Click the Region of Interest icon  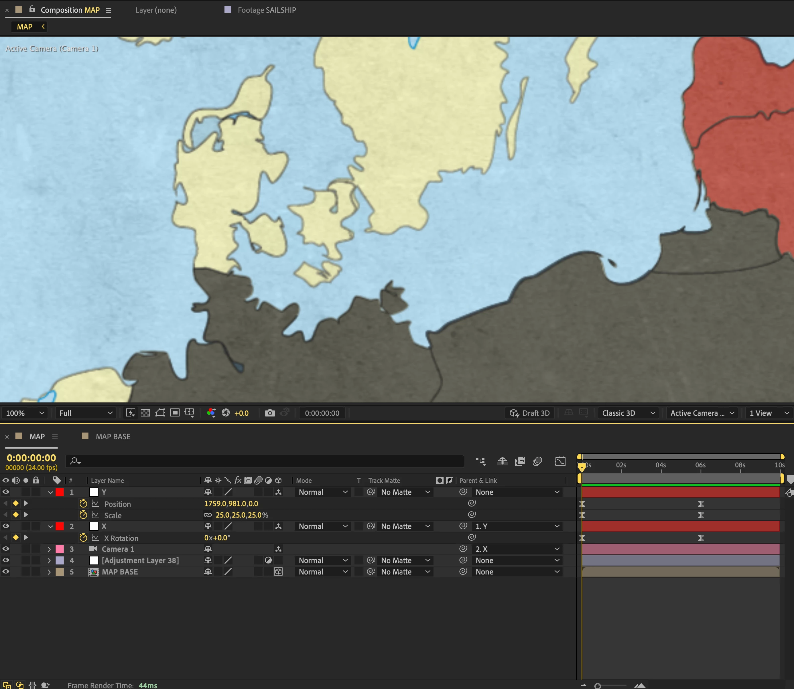[x=175, y=413]
